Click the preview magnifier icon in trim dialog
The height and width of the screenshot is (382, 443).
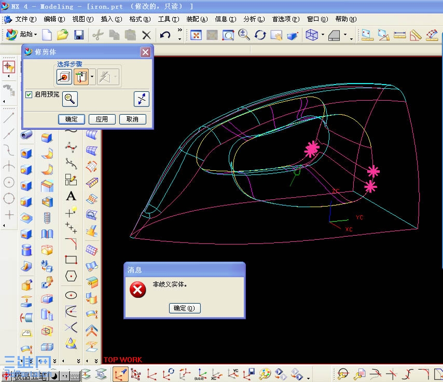click(x=70, y=99)
